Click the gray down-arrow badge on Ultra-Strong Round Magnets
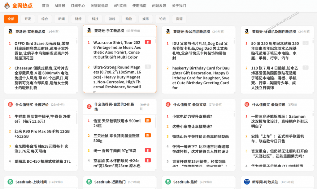Screen dimensions: 317x189 click(x=148, y=67)
